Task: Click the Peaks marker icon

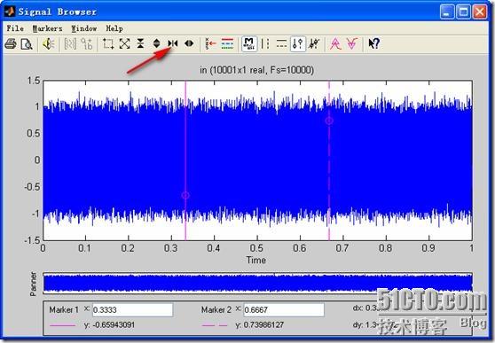Action: [335, 43]
